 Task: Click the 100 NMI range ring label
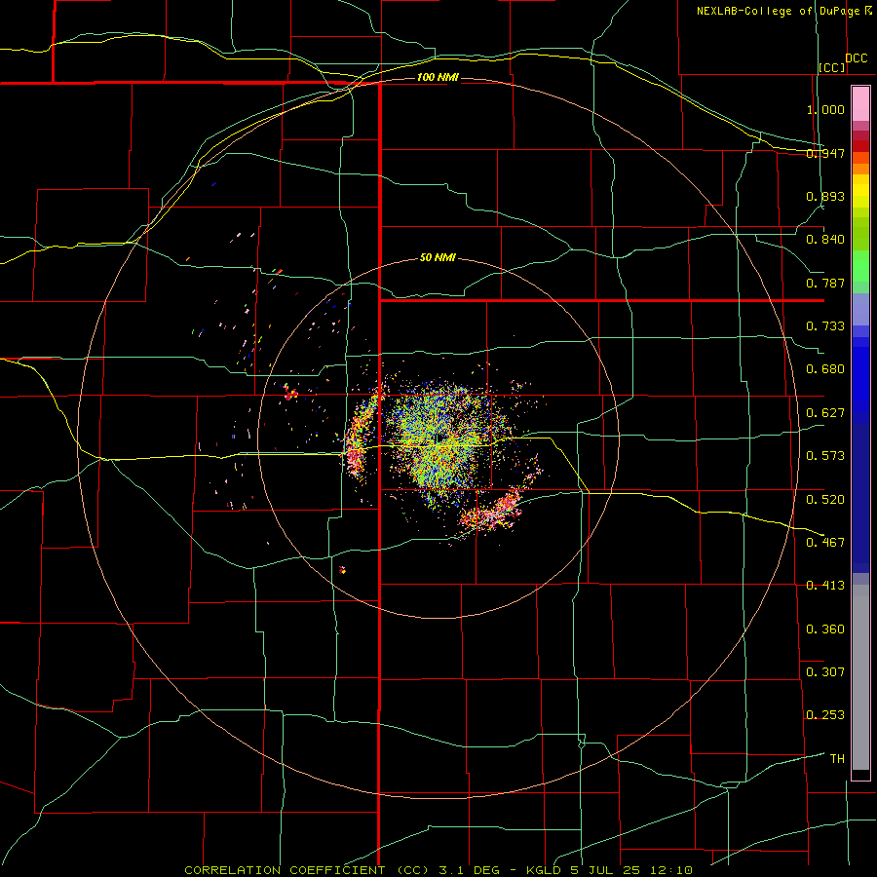tap(438, 77)
